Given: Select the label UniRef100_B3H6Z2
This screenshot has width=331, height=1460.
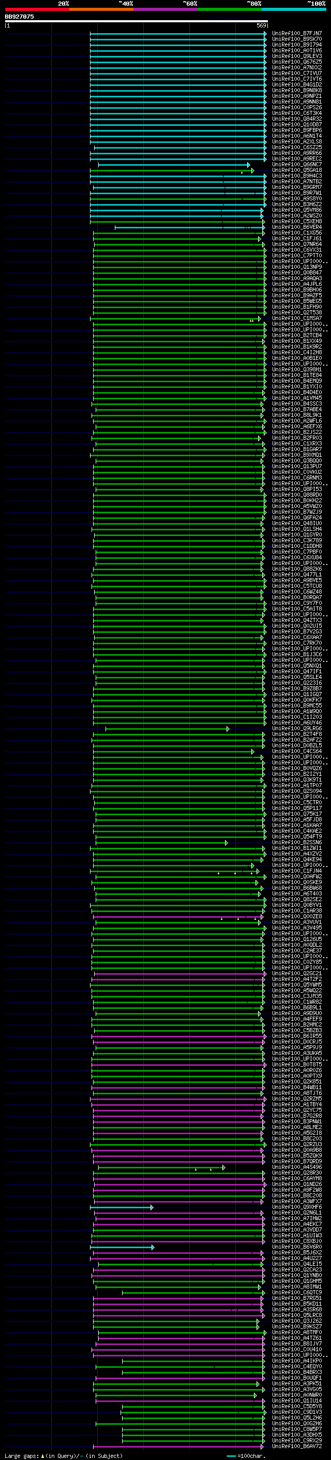Looking at the screenshot, I should click(x=296, y=205).
